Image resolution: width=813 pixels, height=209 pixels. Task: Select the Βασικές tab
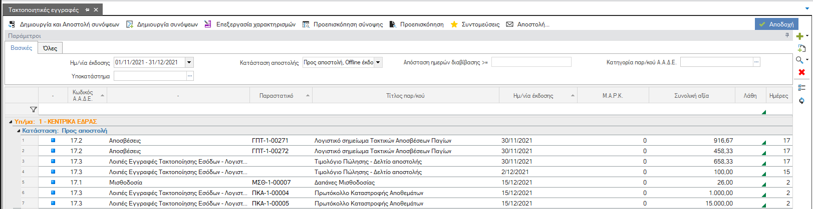click(22, 48)
